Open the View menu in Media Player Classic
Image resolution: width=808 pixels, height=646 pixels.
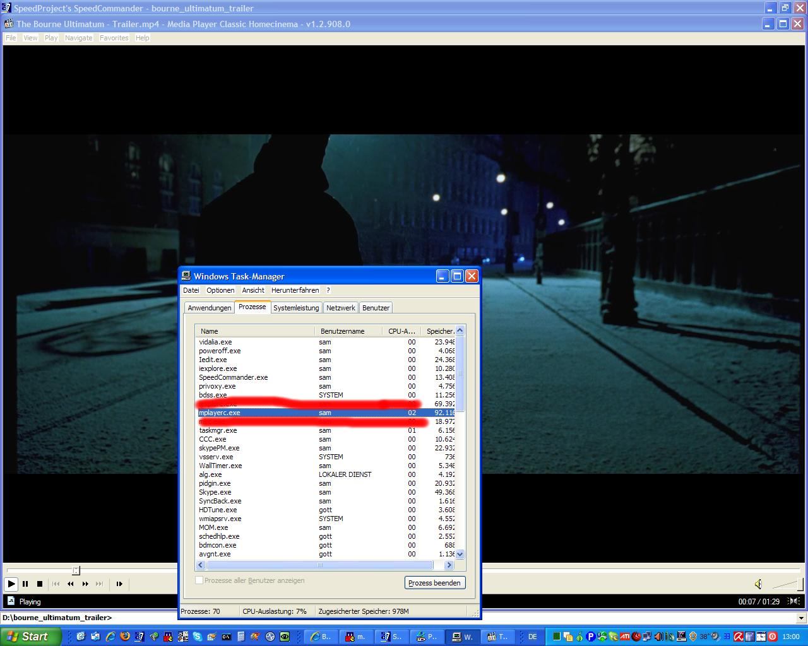click(30, 38)
